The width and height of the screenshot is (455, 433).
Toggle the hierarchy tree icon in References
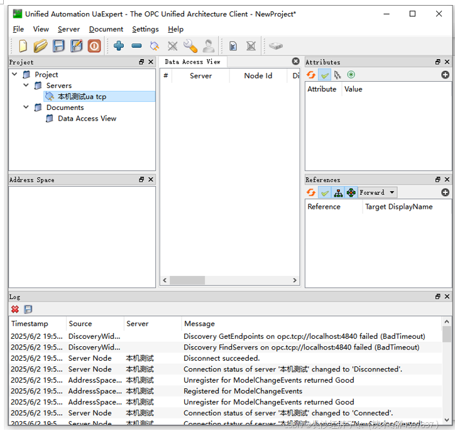[338, 193]
